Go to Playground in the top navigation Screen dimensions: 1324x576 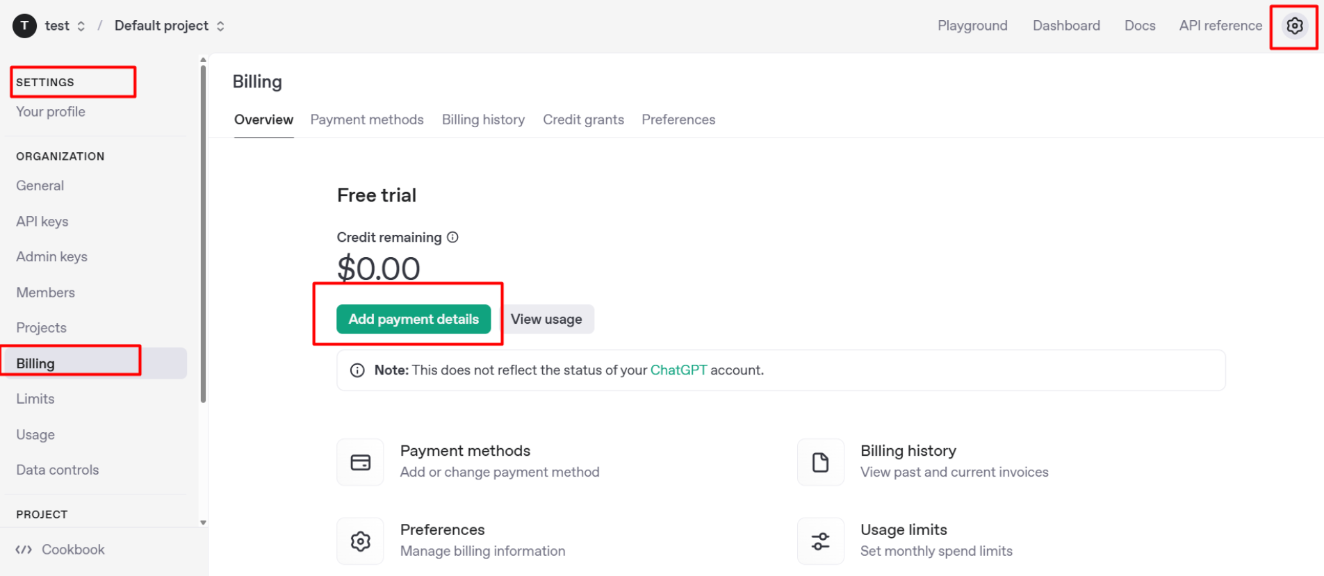pyautogui.click(x=972, y=26)
